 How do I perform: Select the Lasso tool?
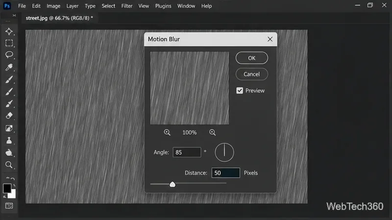pyautogui.click(x=9, y=55)
